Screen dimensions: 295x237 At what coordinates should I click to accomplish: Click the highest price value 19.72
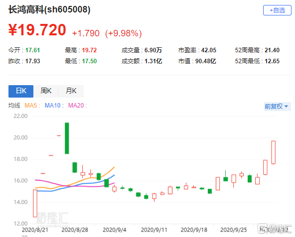[x=89, y=50]
